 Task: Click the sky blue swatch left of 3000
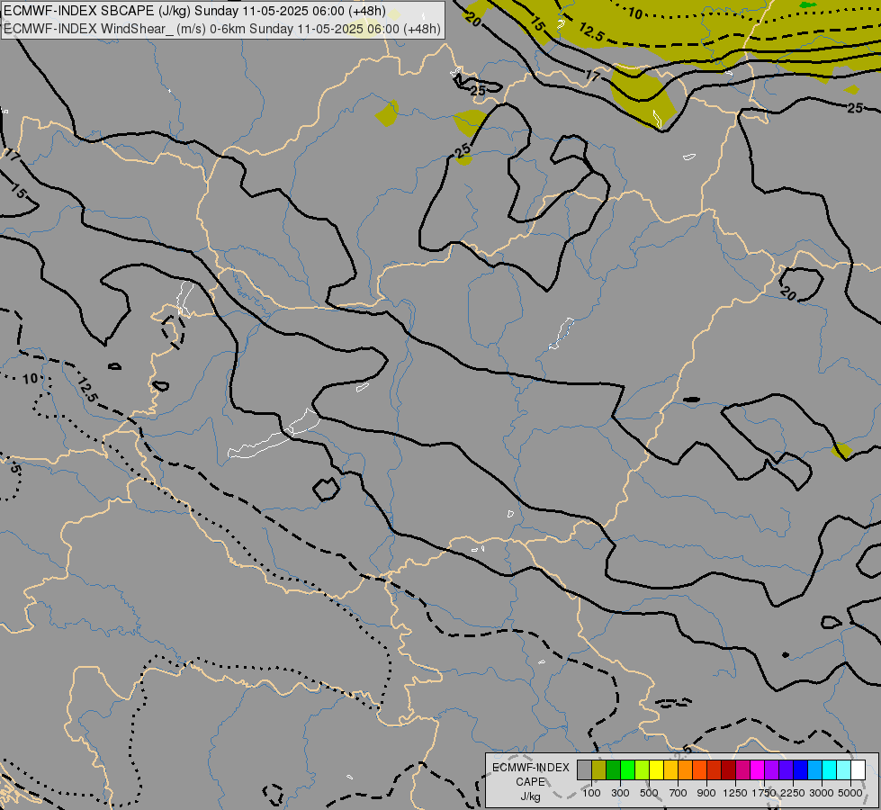815,770
